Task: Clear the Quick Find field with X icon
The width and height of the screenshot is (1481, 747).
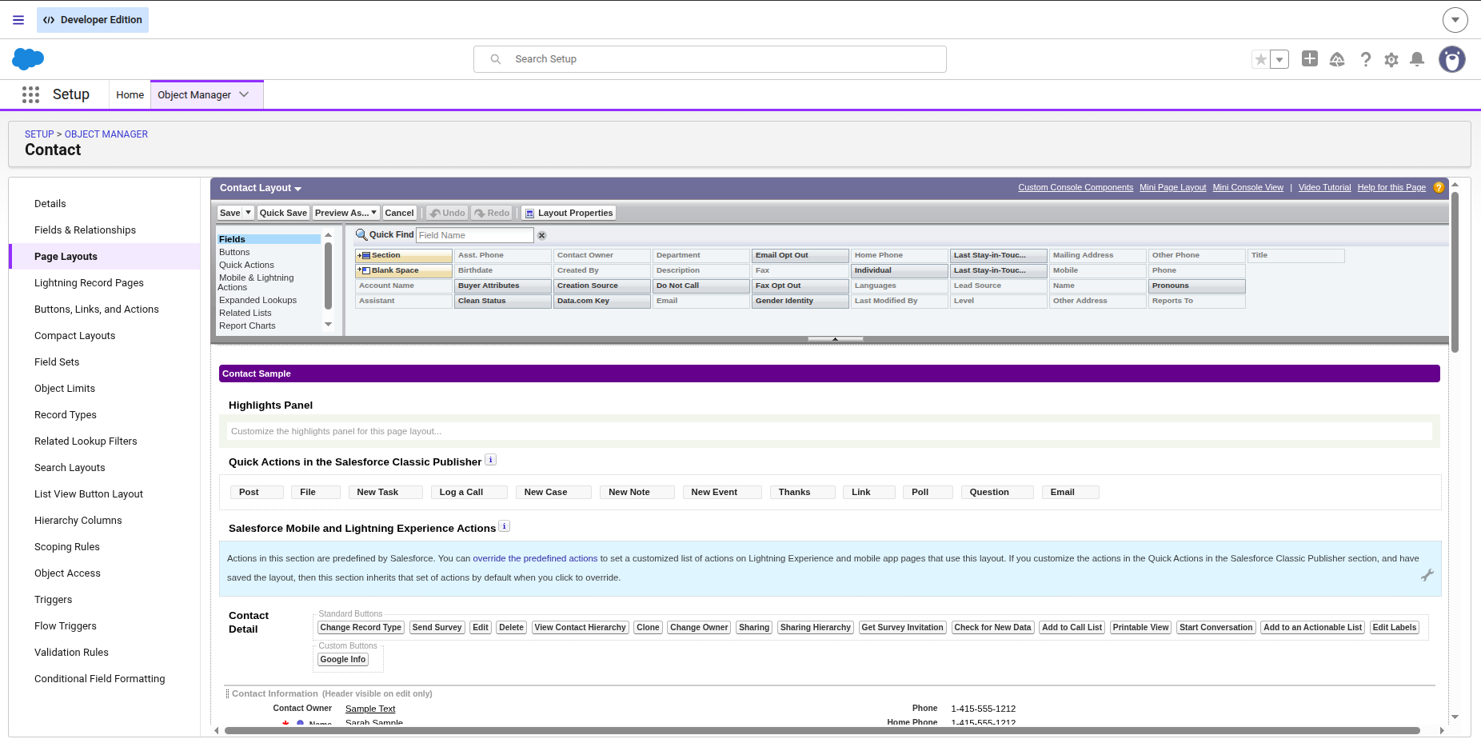Action: pyautogui.click(x=542, y=235)
